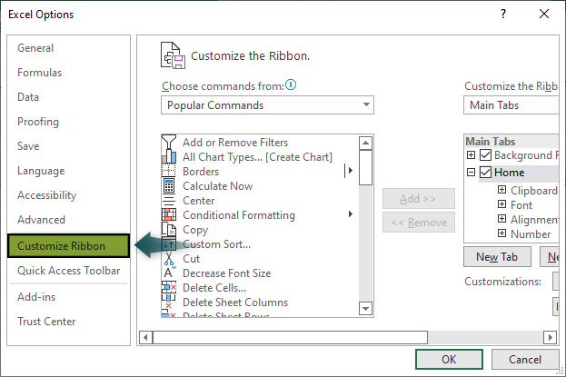
Task: Click the New Tab button
Action: coord(497,257)
